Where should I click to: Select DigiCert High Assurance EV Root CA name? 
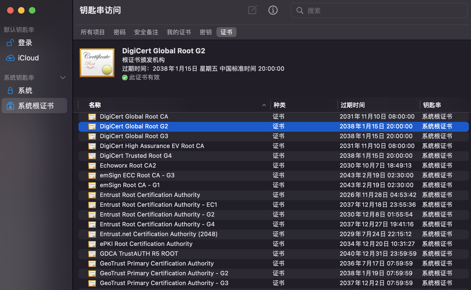(152, 146)
